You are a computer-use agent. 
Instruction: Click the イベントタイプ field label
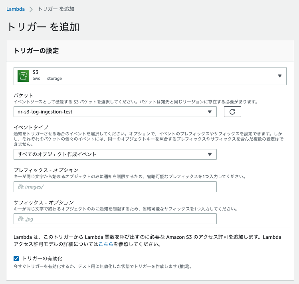point(31,127)
